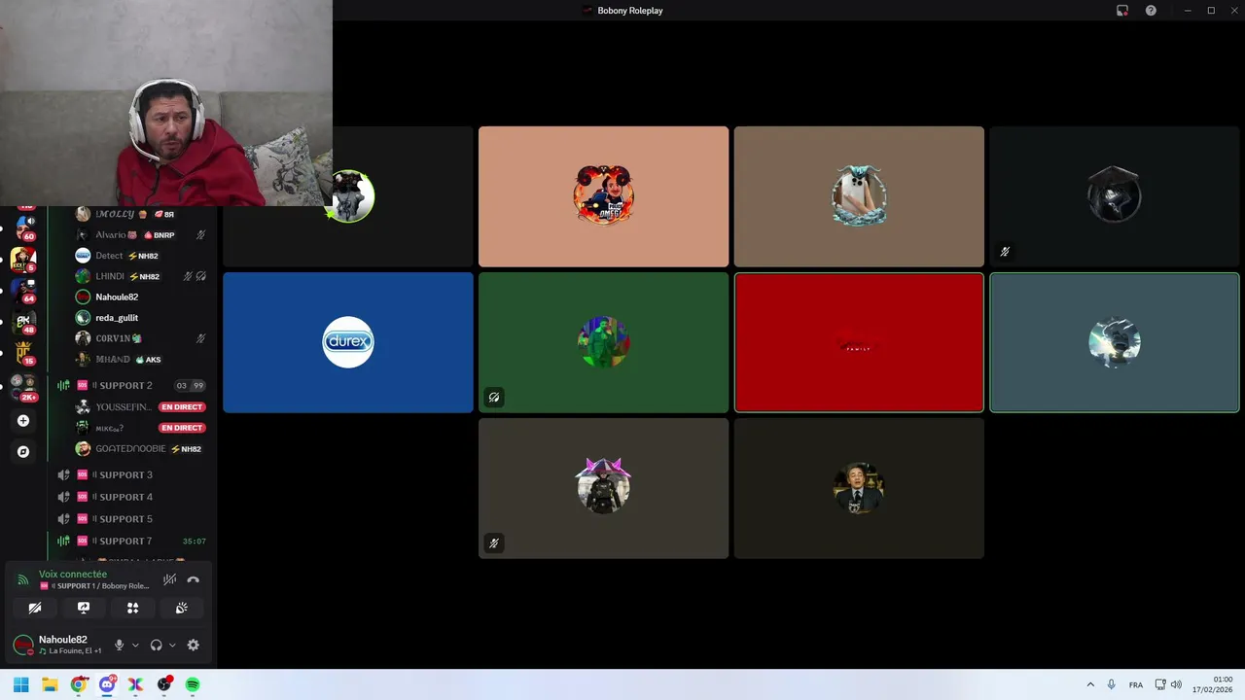This screenshot has height=700, width=1245.
Task: Open the inbox icon in title bar
Action: pos(1122,11)
